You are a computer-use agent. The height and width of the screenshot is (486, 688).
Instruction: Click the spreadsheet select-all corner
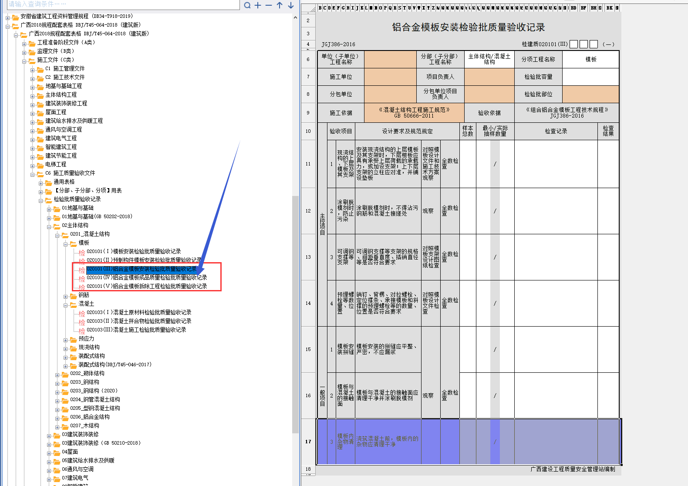(308, 8)
